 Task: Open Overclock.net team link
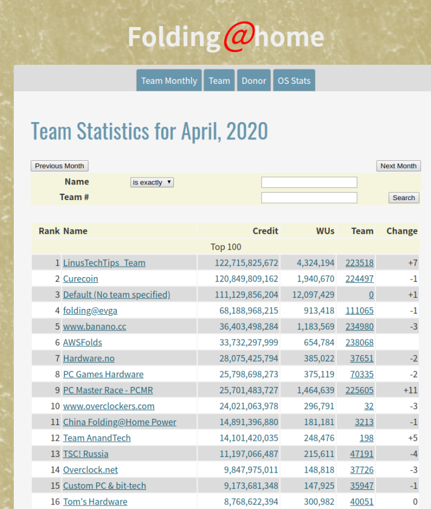(x=91, y=470)
